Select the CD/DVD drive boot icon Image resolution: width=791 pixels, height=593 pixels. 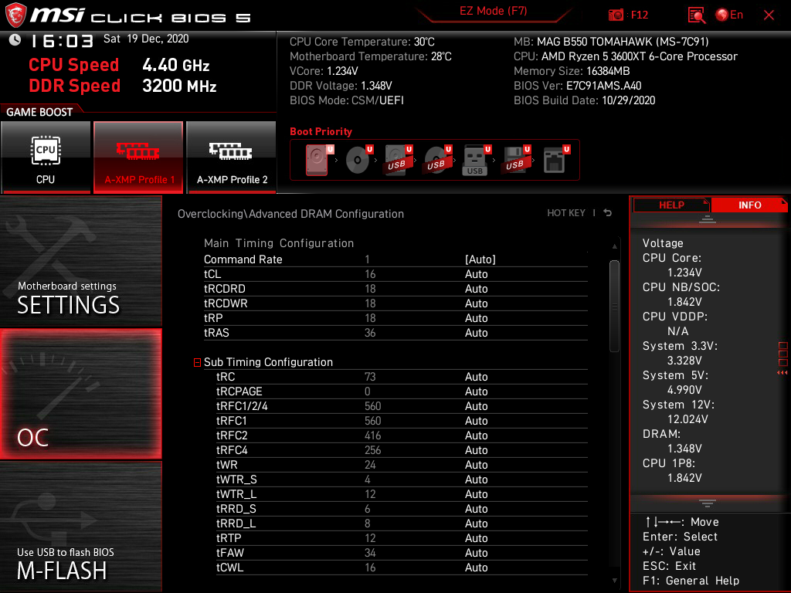click(x=358, y=160)
